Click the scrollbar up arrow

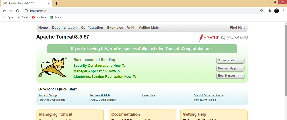[x=286, y=23]
